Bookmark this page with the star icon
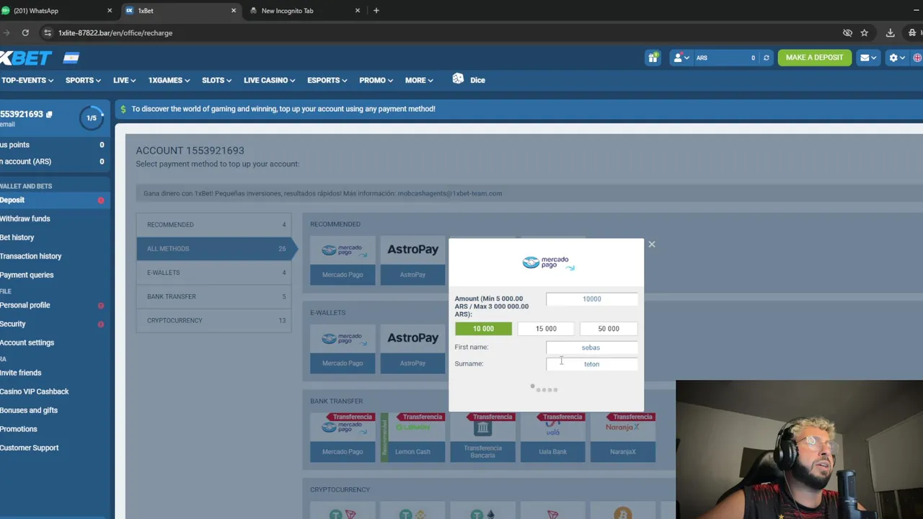 click(x=864, y=32)
